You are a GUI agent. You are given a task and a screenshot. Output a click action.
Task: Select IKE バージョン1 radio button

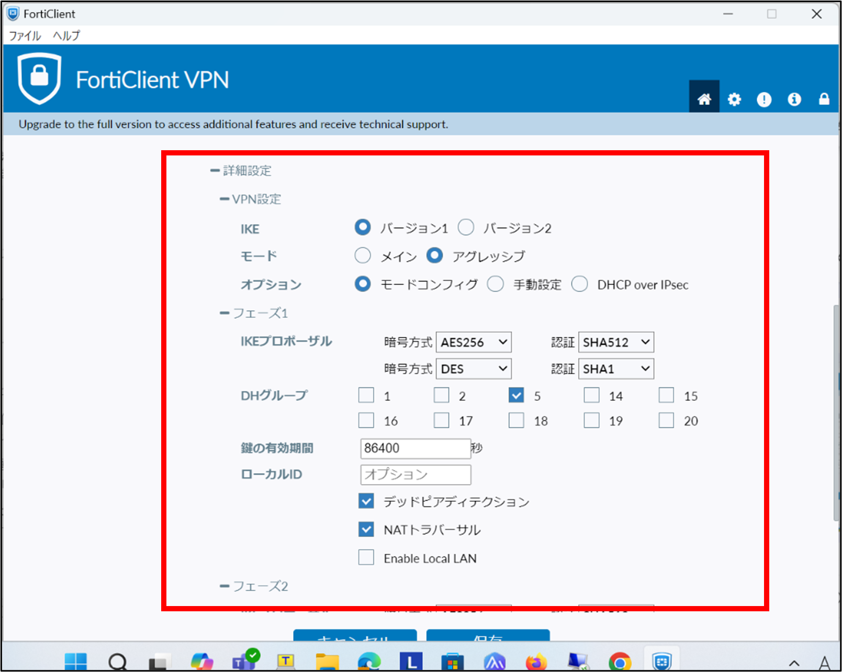pos(363,228)
